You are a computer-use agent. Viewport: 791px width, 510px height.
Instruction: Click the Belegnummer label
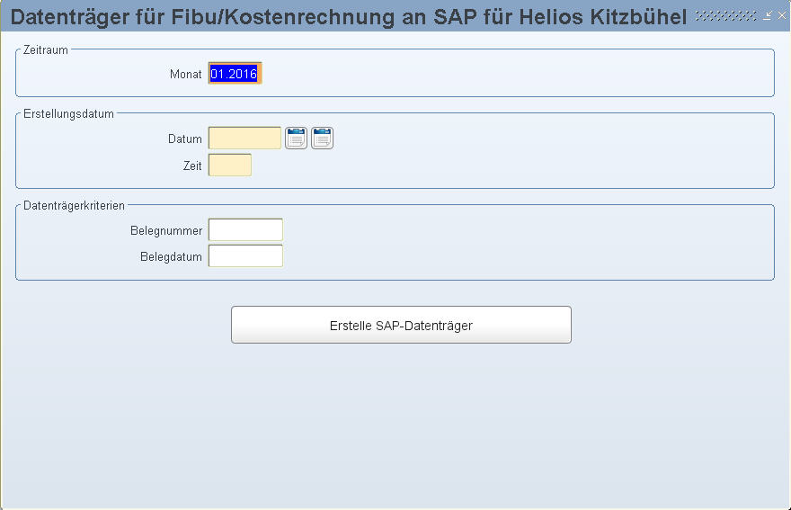pyautogui.click(x=166, y=231)
